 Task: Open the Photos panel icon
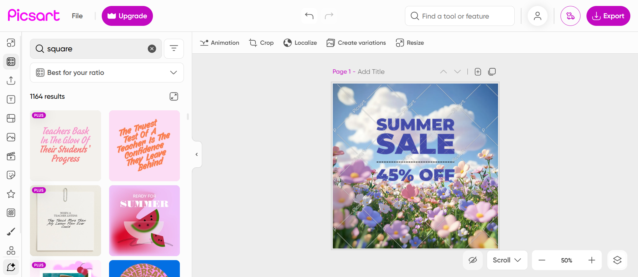click(11, 137)
